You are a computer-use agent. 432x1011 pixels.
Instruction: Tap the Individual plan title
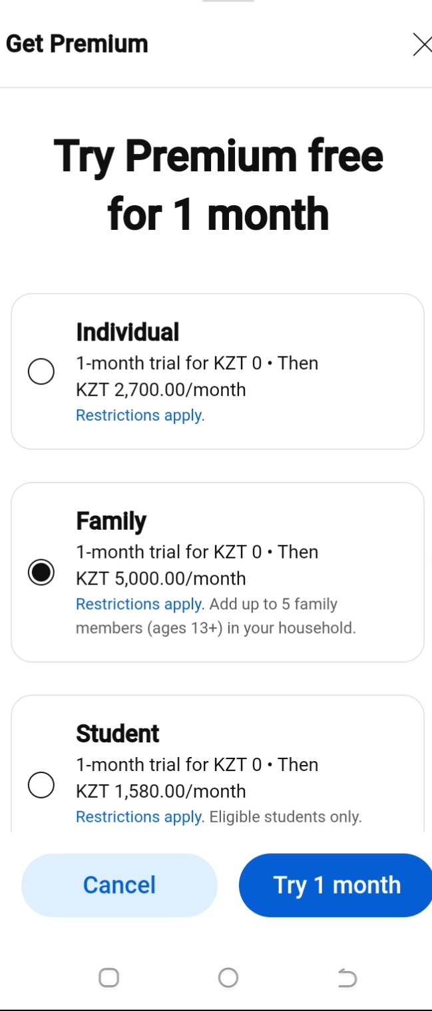coord(128,332)
